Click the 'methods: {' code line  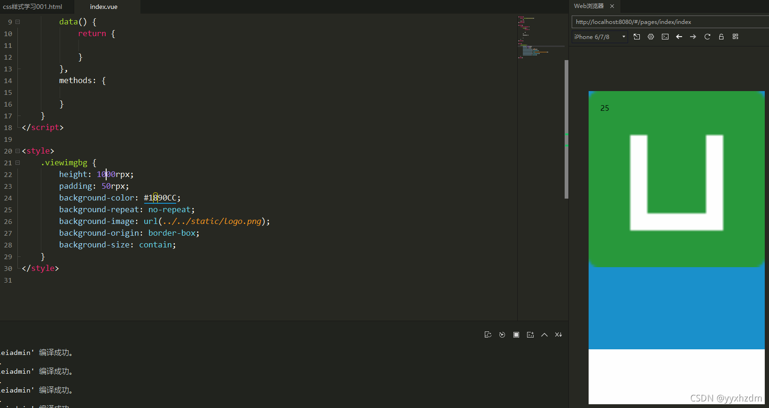pos(83,80)
